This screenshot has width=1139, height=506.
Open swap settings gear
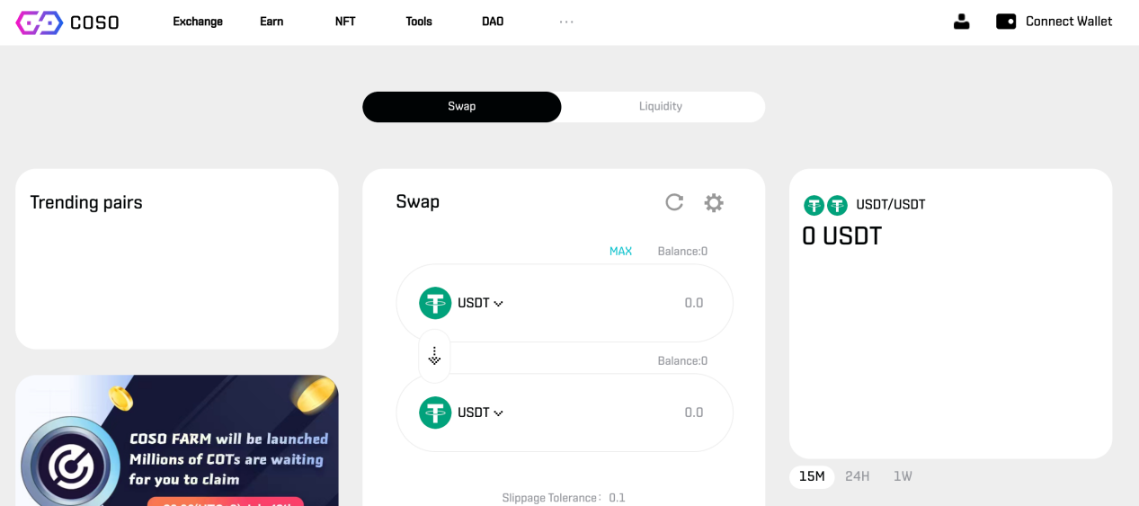click(x=714, y=202)
